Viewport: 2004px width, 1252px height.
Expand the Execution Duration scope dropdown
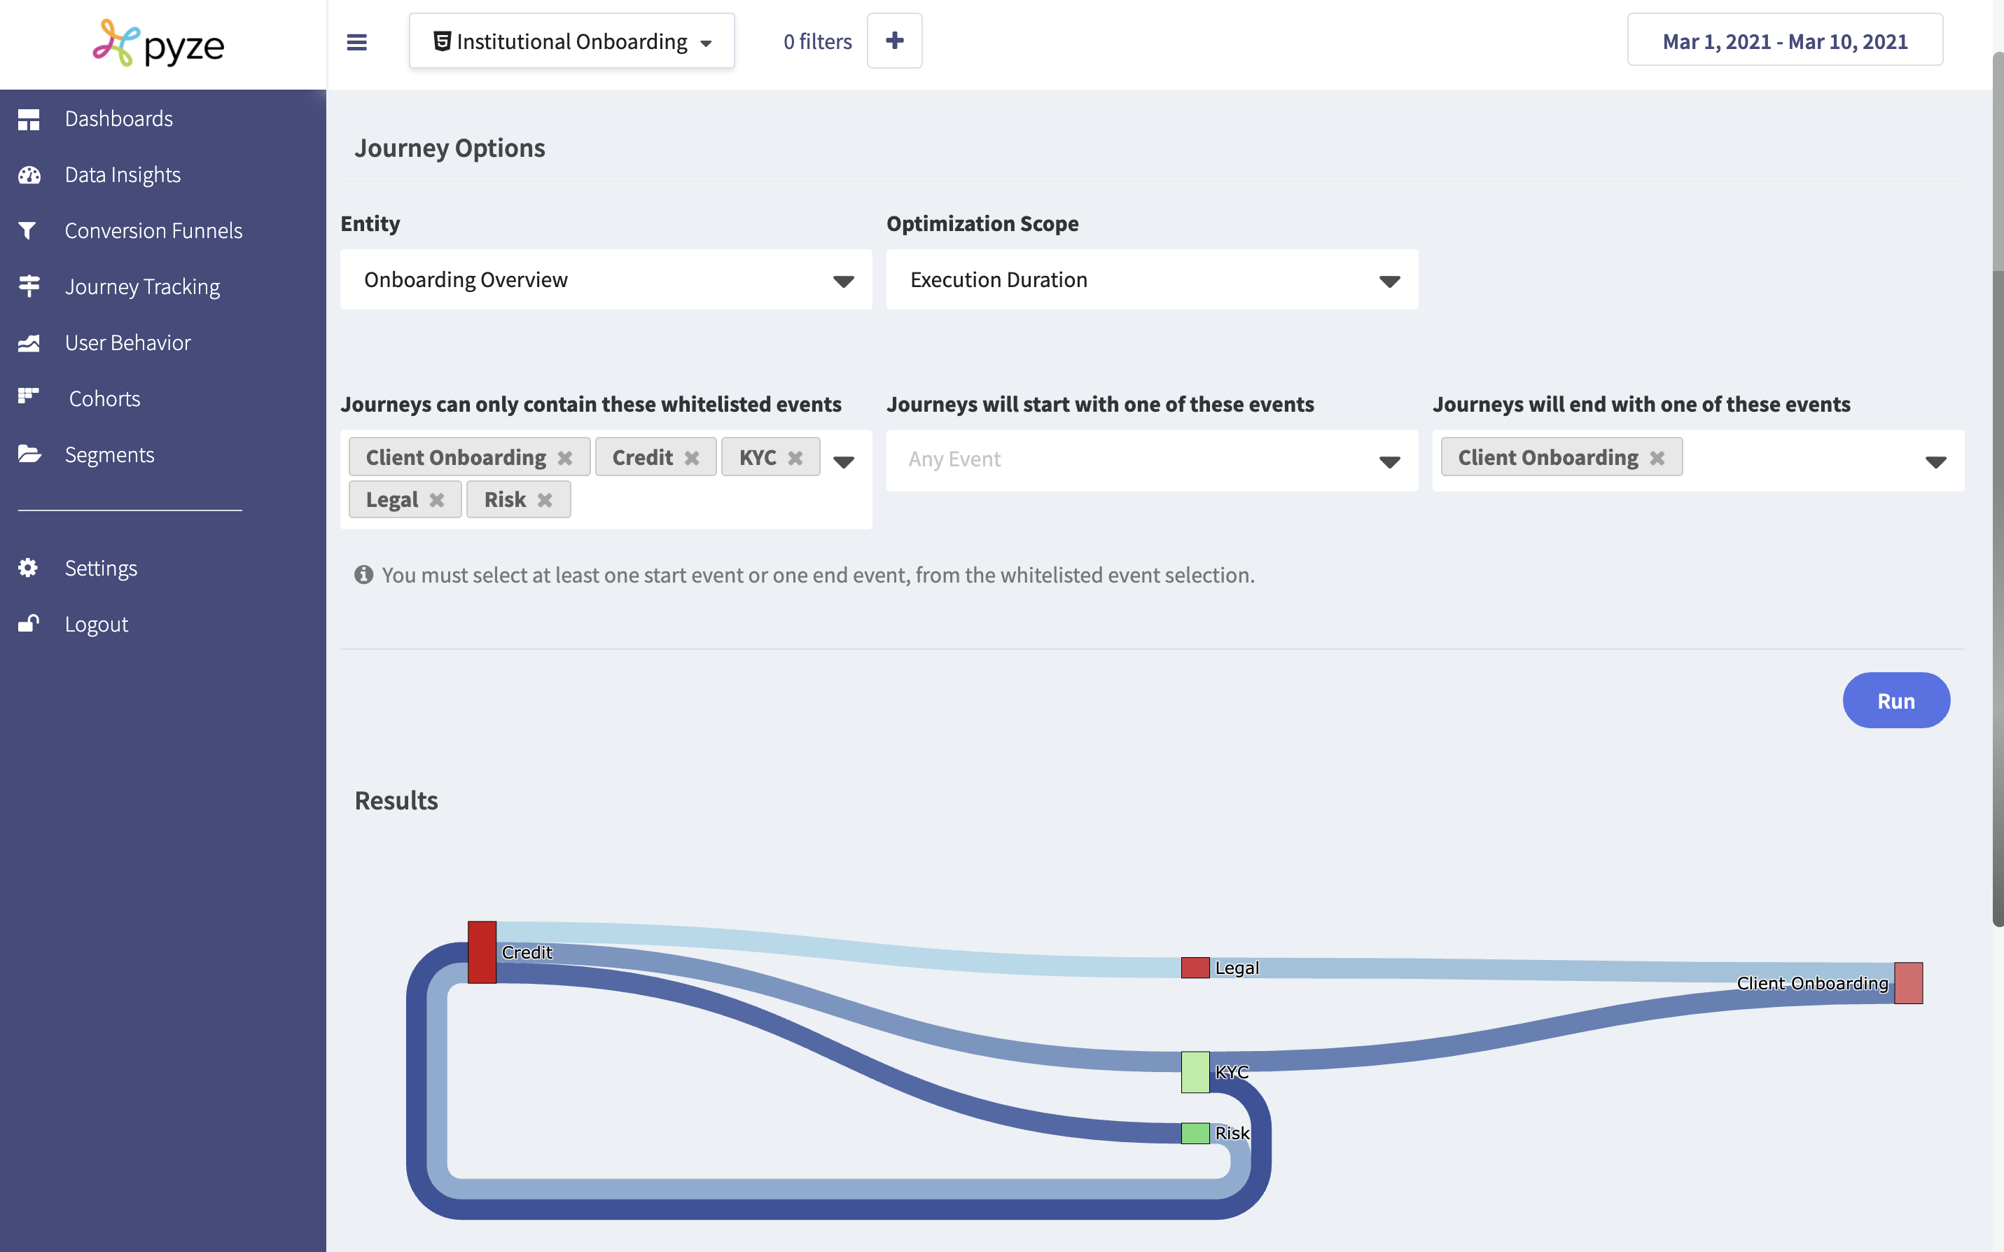1151,280
